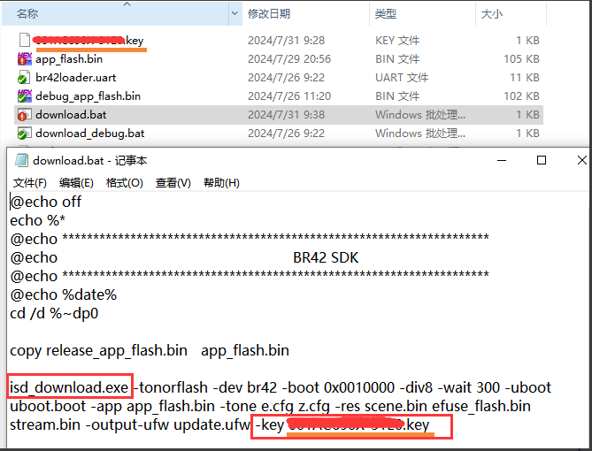The width and height of the screenshot is (592, 451).
Task: Select the app_flash.bin file name
Action: [69, 59]
